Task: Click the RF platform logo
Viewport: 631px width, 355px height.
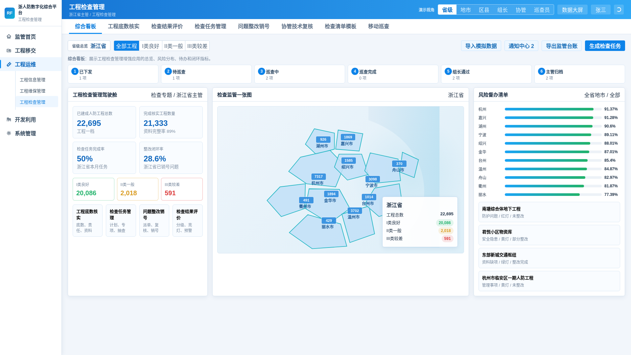Action: pos(10,13)
